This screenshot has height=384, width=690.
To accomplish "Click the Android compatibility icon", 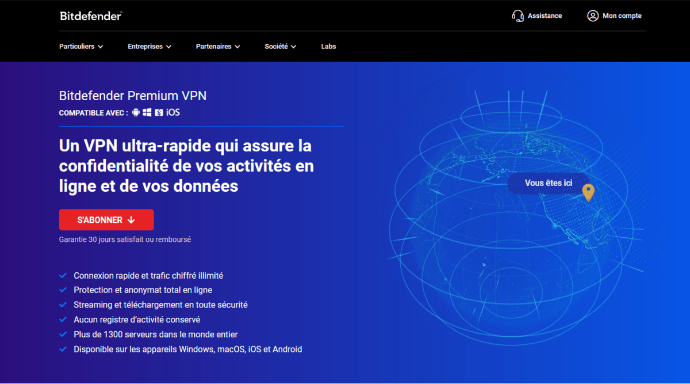I will coord(136,112).
